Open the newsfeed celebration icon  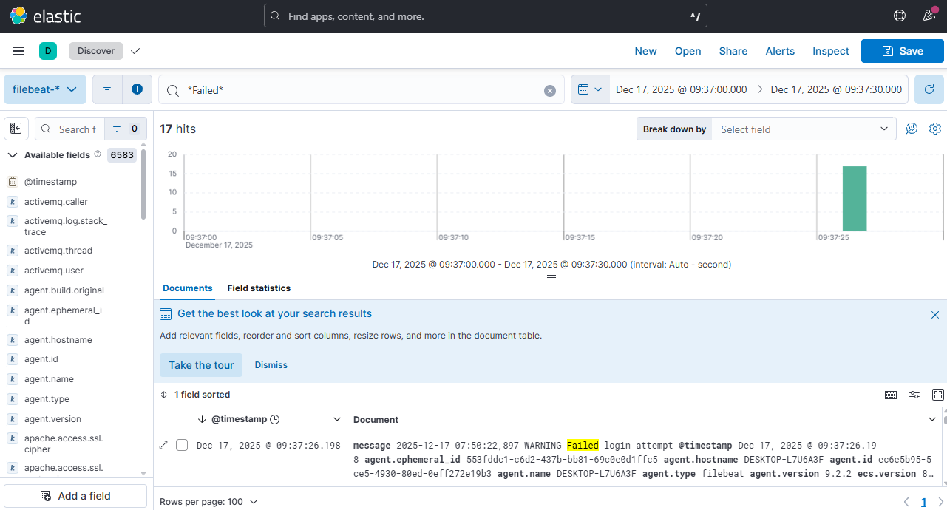[929, 16]
